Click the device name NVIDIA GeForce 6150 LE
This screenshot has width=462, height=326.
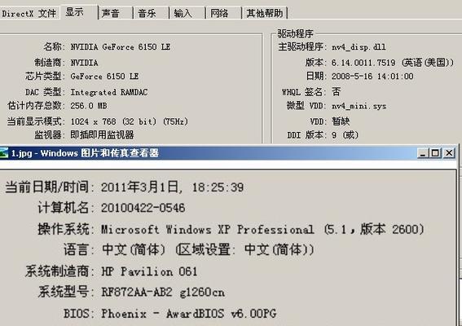121,47
